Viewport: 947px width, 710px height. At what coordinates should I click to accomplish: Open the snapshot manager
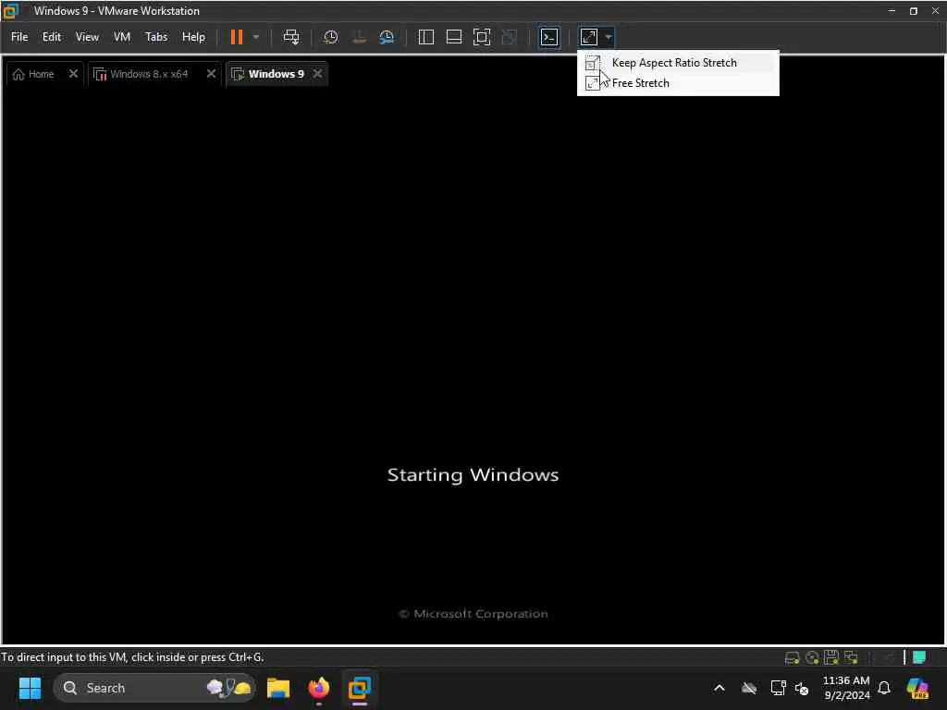click(387, 37)
